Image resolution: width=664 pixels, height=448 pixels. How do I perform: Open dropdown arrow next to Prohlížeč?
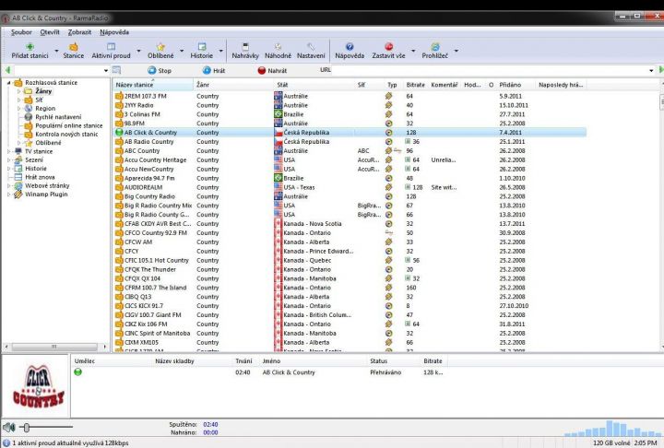456,51
